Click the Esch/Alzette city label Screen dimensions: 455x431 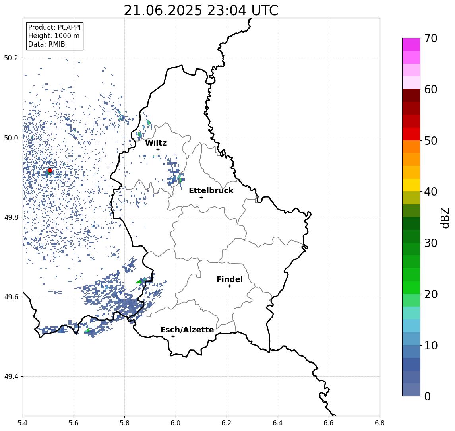pos(187,330)
